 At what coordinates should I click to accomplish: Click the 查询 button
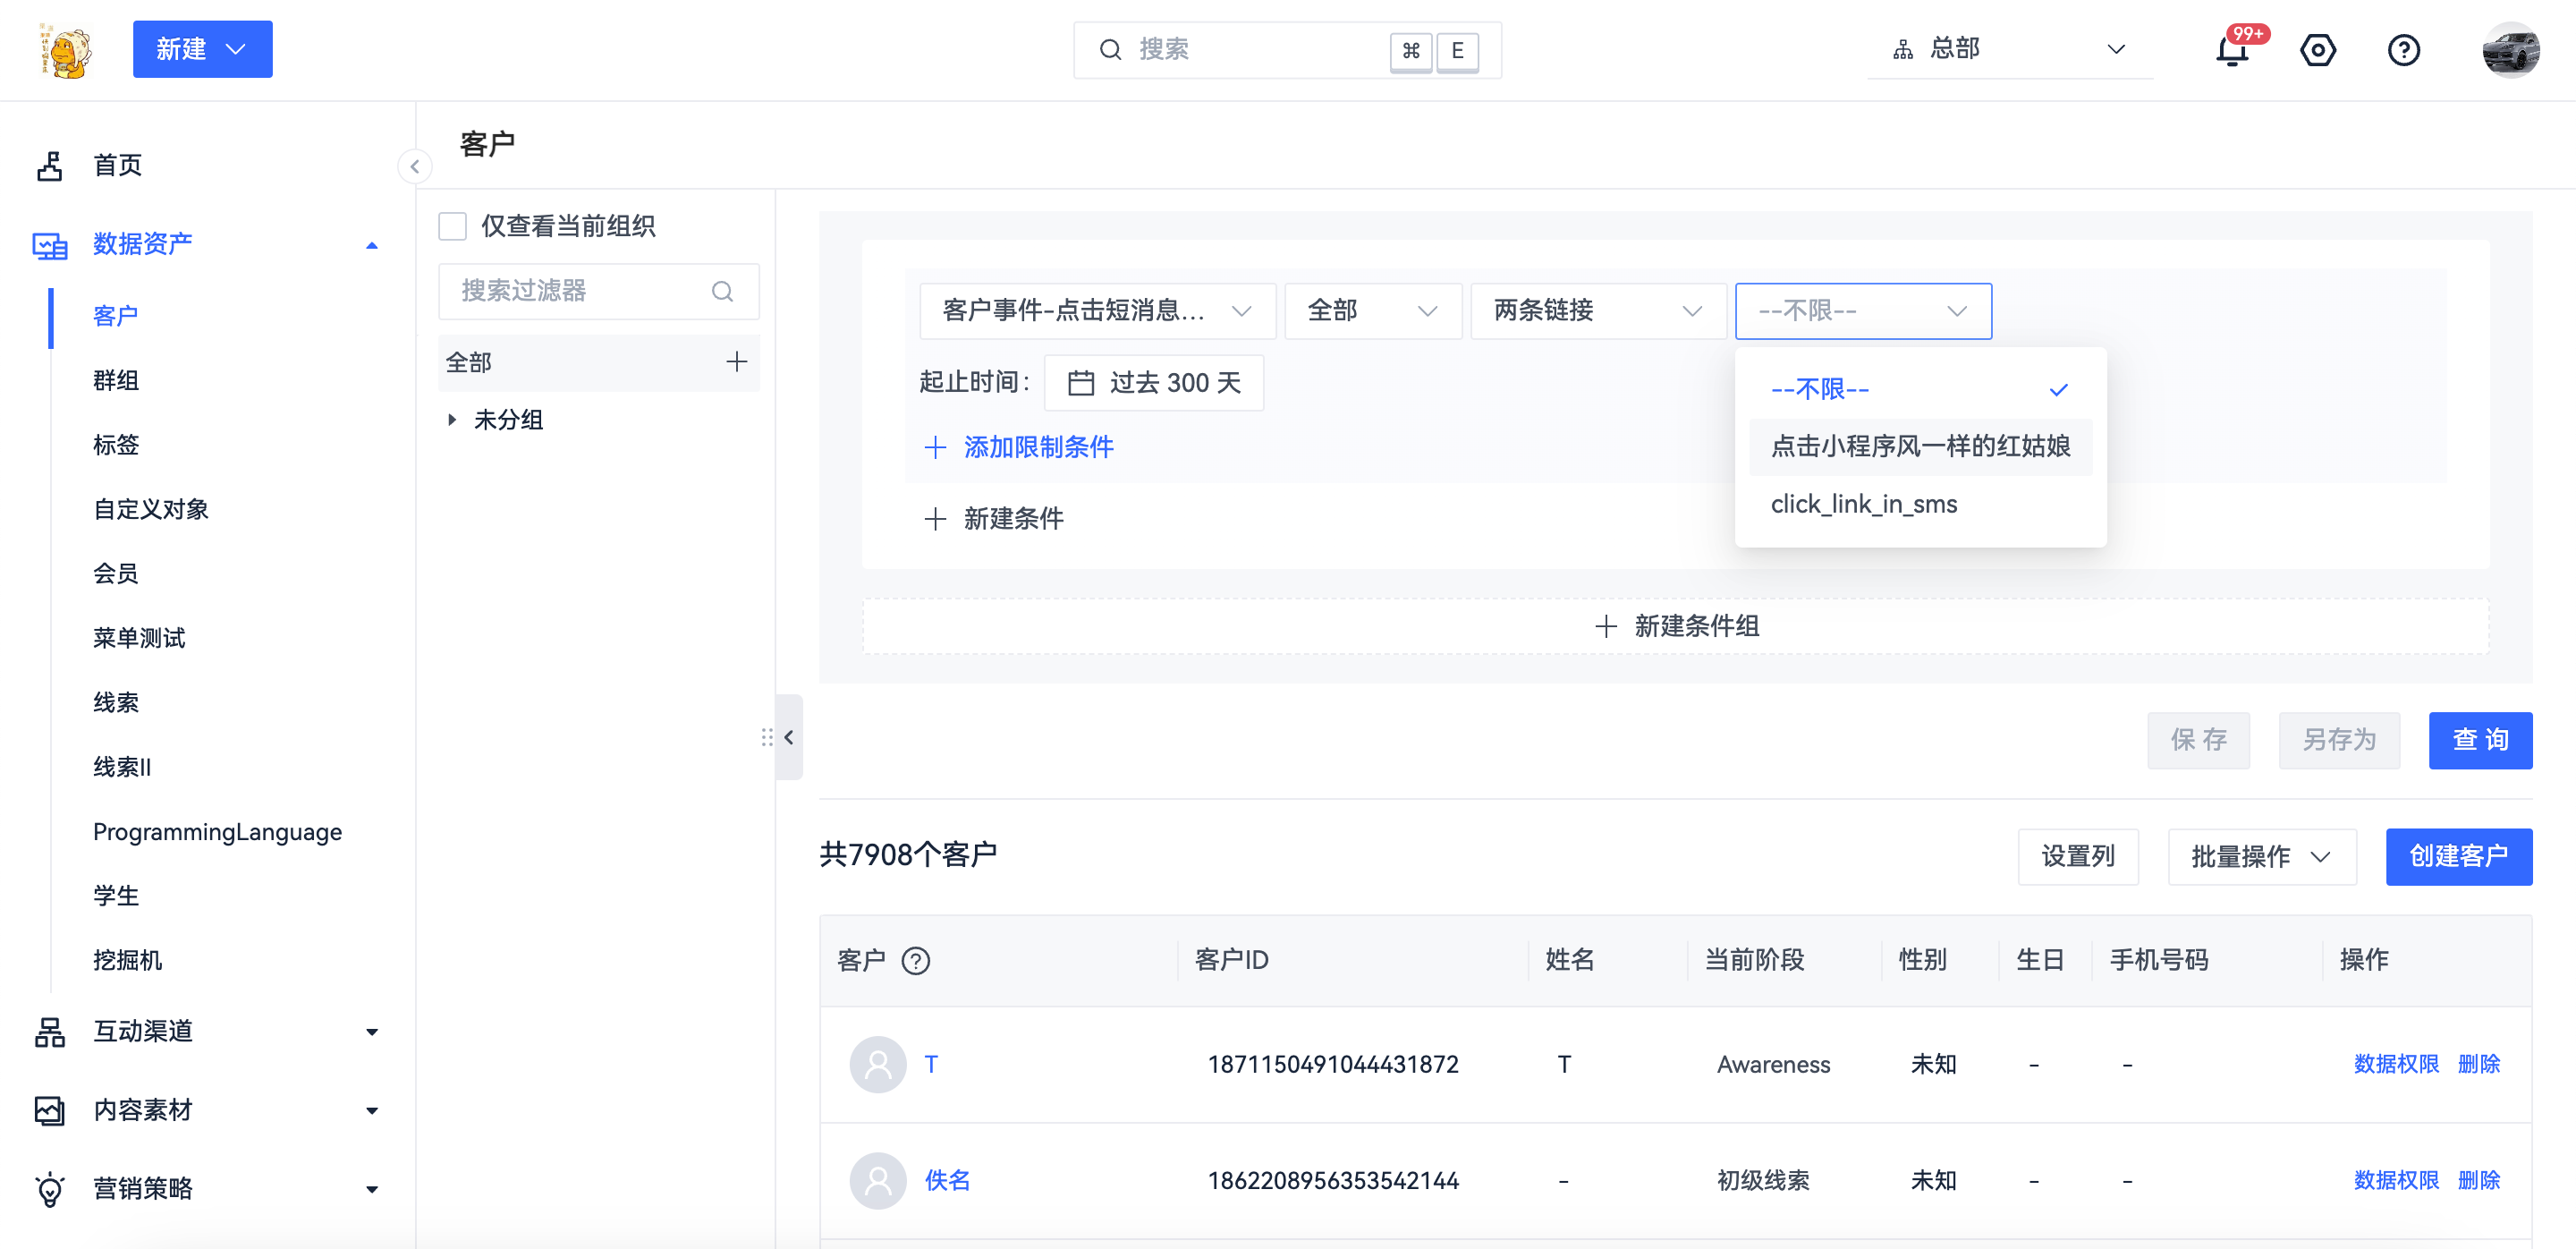(2480, 741)
